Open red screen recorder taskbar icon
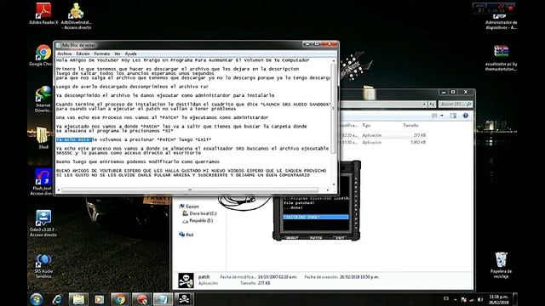This screenshot has height=306, width=545. (x=141, y=299)
